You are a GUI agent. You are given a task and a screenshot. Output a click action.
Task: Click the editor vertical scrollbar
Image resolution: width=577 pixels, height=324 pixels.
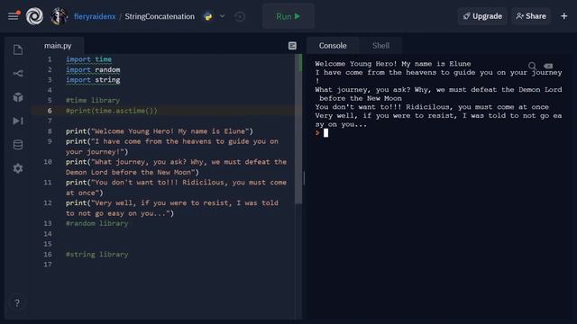click(298, 129)
